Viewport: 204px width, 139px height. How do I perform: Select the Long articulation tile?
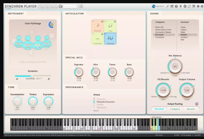pyautogui.click(x=110, y=26)
